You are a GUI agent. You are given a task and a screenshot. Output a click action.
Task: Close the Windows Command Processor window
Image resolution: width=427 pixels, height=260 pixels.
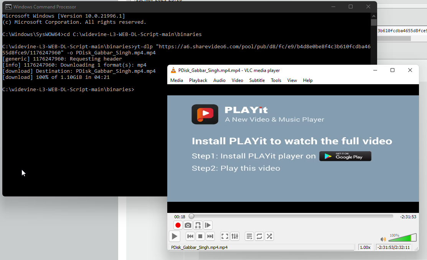pyautogui.click(x=368, y=7)
